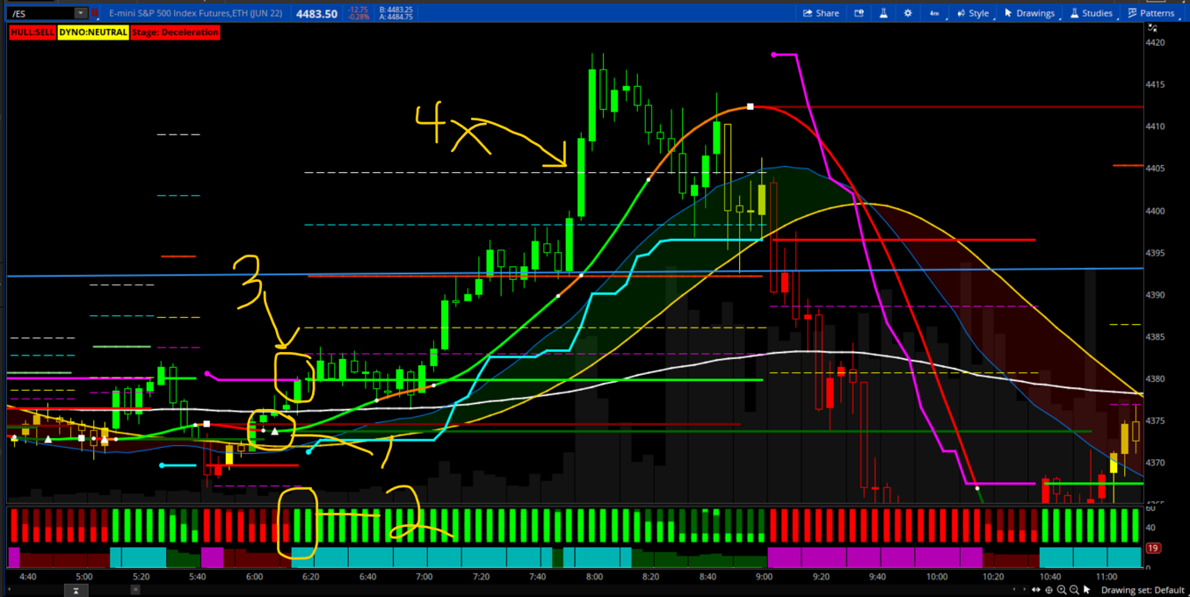Open the Studies menu
This screenshot has height=597, width=1190.
[1091, 13]
